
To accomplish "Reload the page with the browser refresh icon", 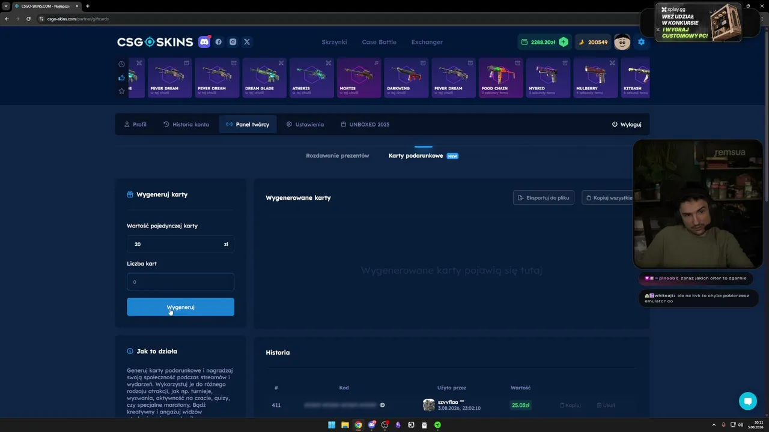I will (28, 19).
